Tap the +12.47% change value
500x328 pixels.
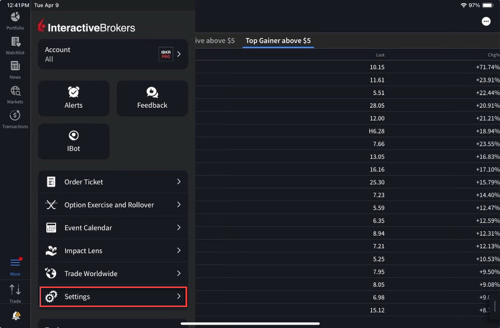(488, 208)
